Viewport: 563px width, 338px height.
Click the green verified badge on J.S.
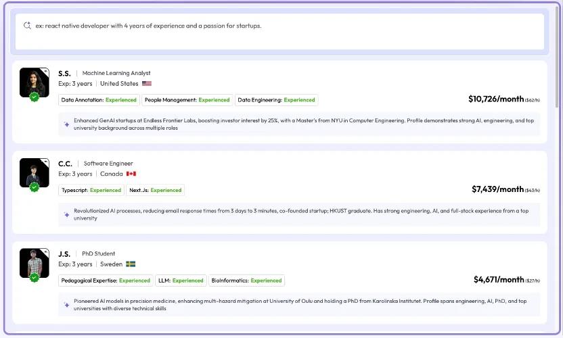point(35,277)
